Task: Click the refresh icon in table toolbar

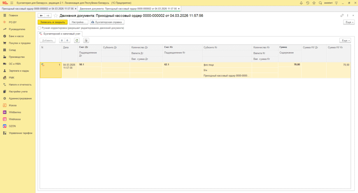Action: point(77,40)
